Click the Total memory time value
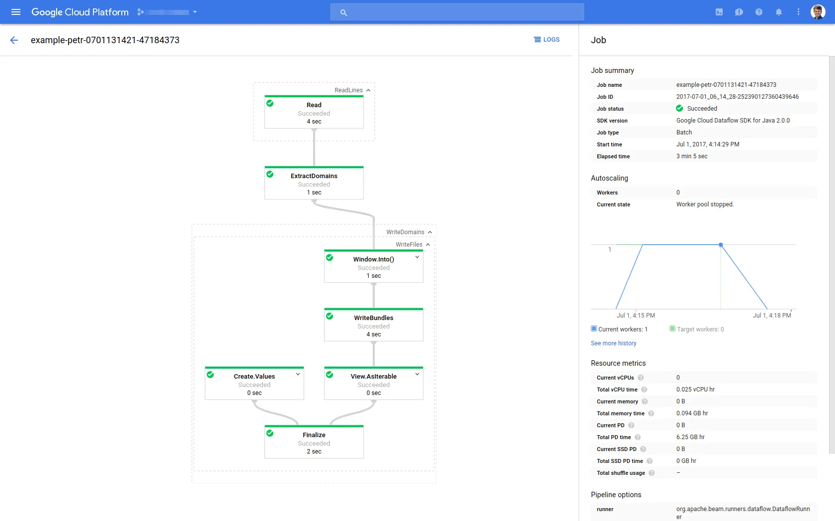This screenshot has height=521, width=835. pyautogui.click(x=692, y=413)
